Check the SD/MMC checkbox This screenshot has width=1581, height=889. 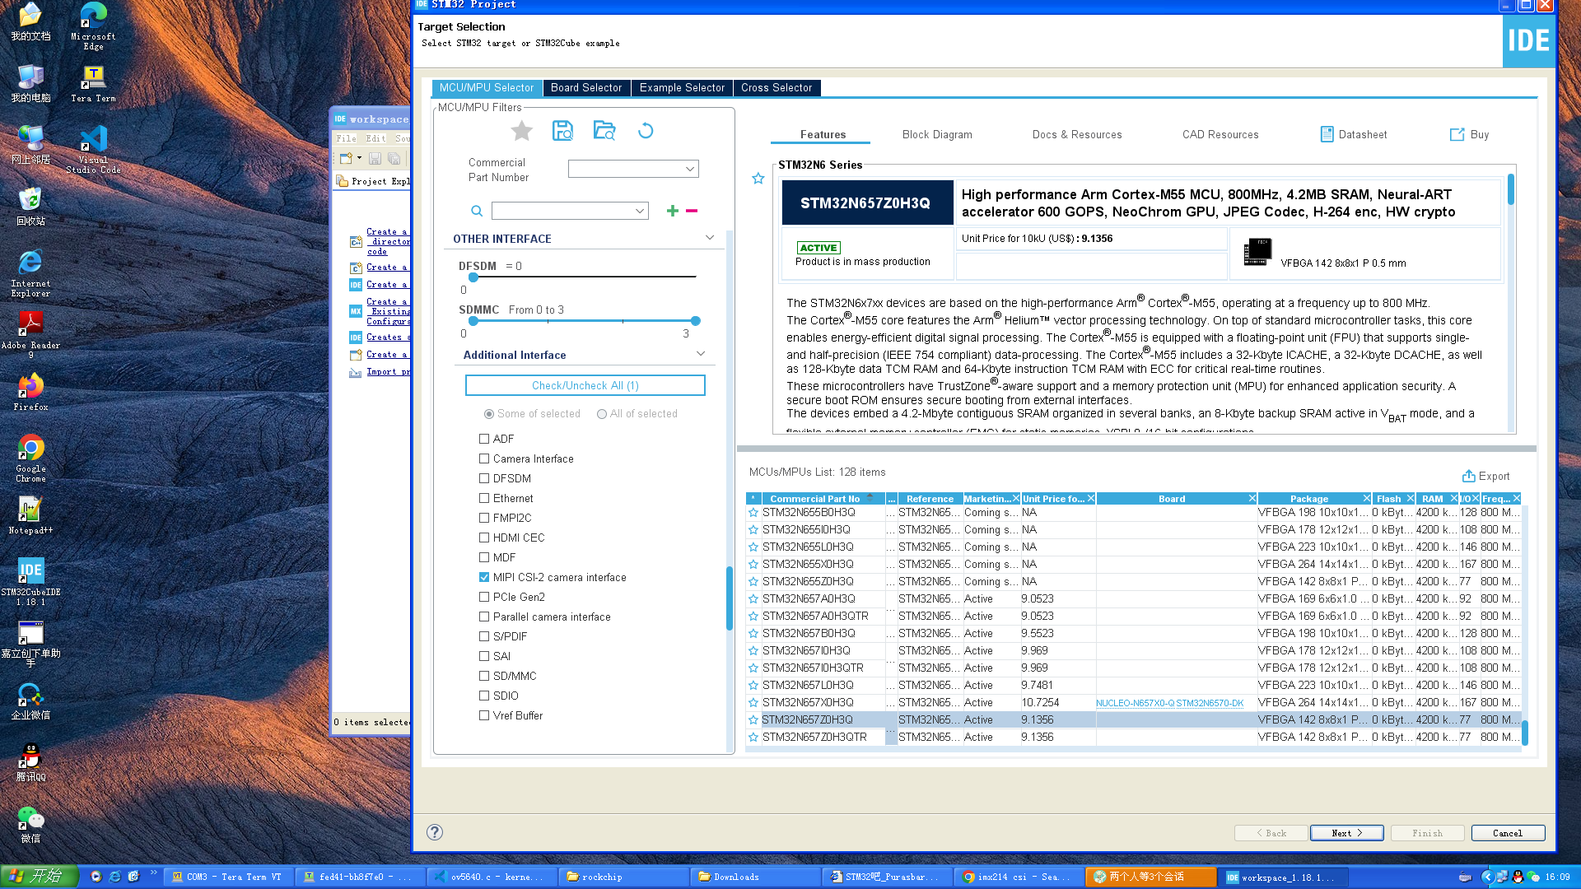(x=484, y=676)
